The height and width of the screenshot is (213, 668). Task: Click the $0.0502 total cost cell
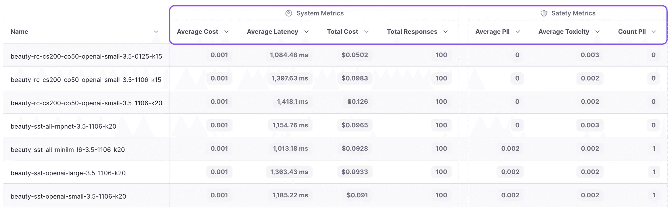coord(355,55)
